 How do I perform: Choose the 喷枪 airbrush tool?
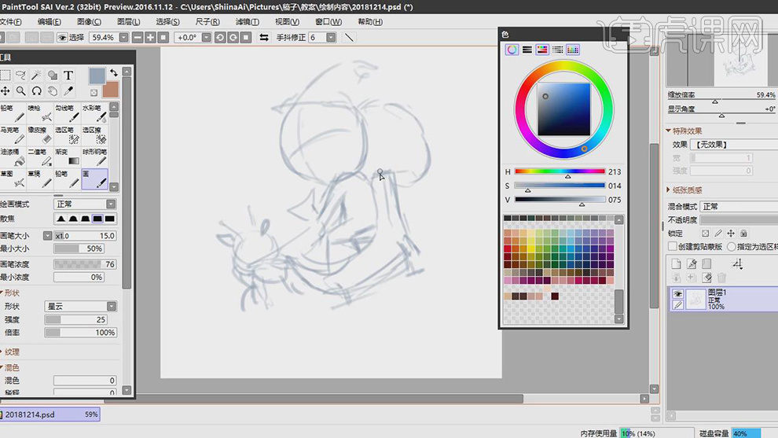[40, 112]
